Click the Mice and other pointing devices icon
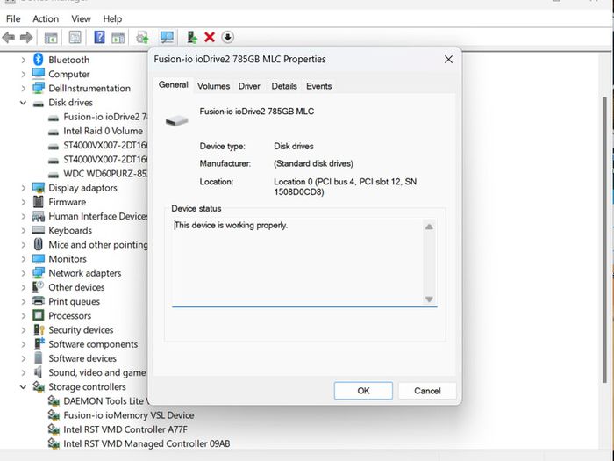 click(x=38, y=244)
